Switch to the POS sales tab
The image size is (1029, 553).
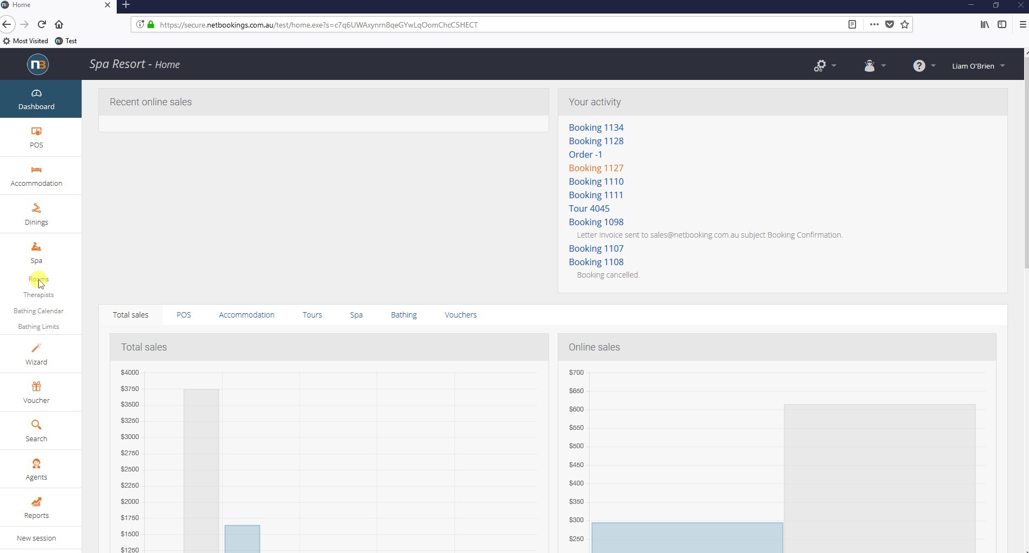(184, 315)
